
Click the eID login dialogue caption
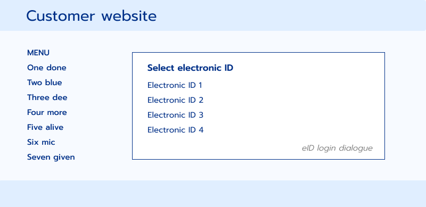337,148
